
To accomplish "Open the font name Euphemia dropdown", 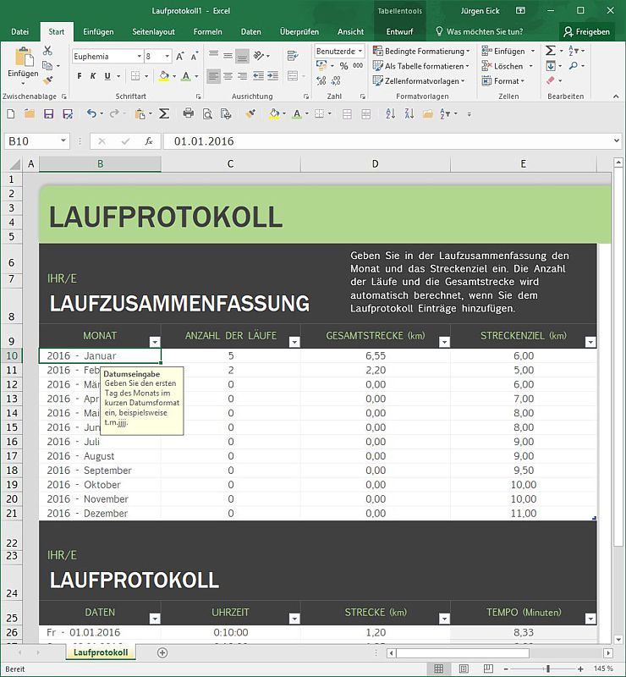I will point(138,57).
